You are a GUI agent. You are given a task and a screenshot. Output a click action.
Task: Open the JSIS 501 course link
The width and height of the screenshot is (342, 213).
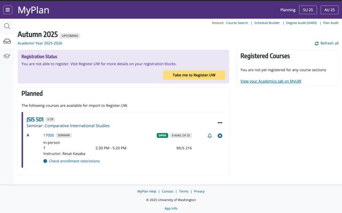pos(35,119)
